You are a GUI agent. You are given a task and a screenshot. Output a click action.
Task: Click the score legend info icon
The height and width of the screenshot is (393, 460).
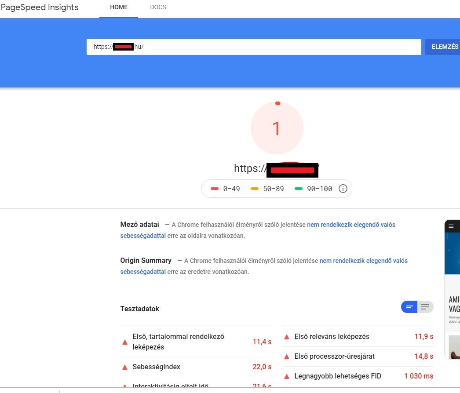coord(343,189)
